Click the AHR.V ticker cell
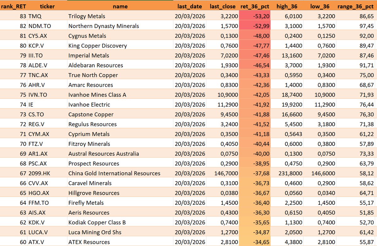377x246 pixels. (x=47, y=85)
